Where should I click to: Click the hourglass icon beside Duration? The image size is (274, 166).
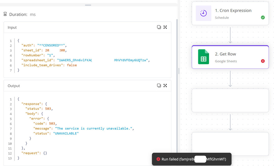[5, 14]
